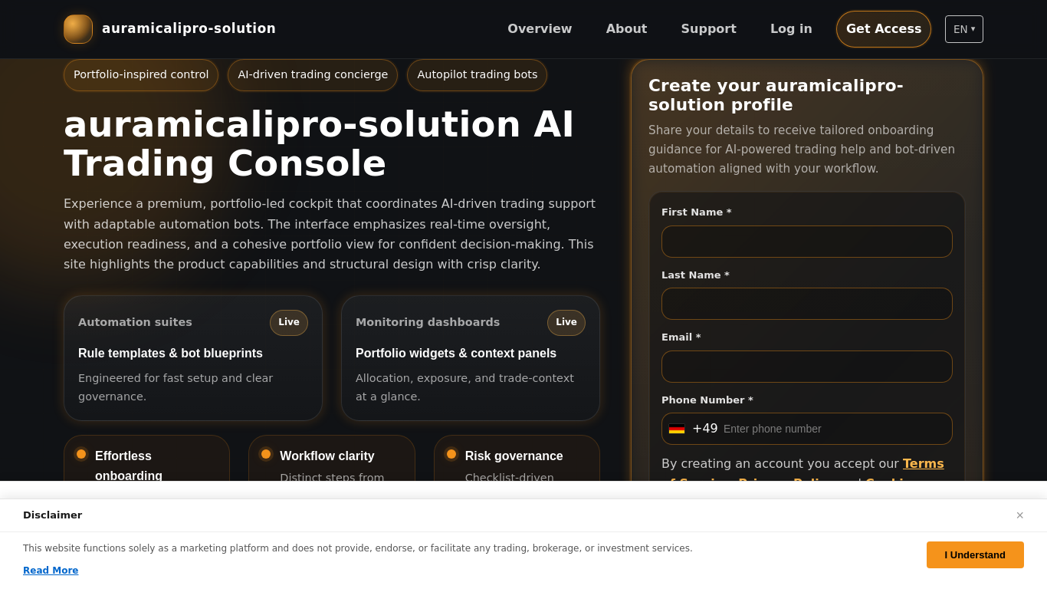Click the Live badge on Monitoring dashboards

tap(566, 323)
